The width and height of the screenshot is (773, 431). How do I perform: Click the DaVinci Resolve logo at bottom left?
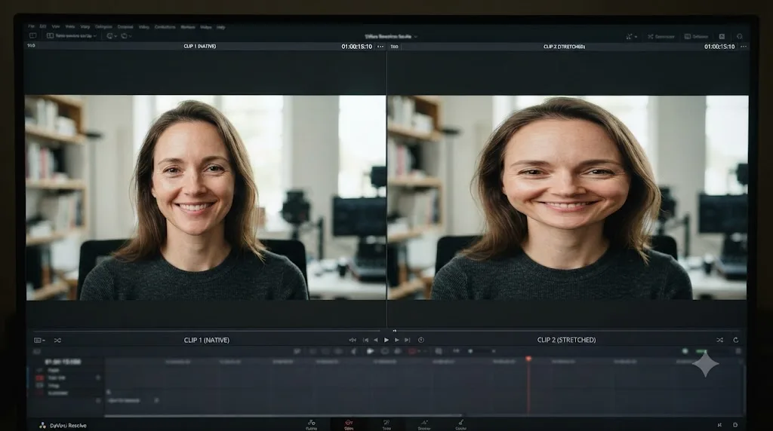[42, 425]
